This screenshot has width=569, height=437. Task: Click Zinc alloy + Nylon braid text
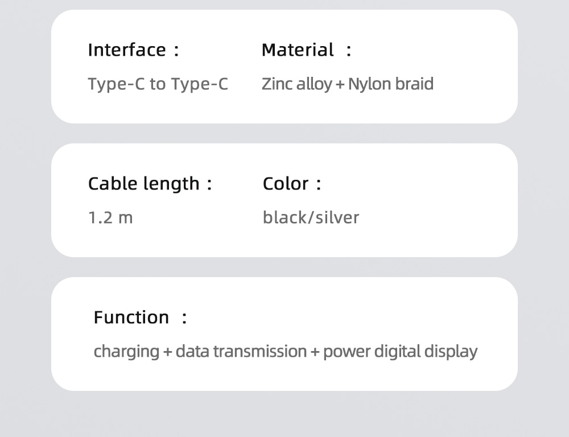(x=347, y=84)
